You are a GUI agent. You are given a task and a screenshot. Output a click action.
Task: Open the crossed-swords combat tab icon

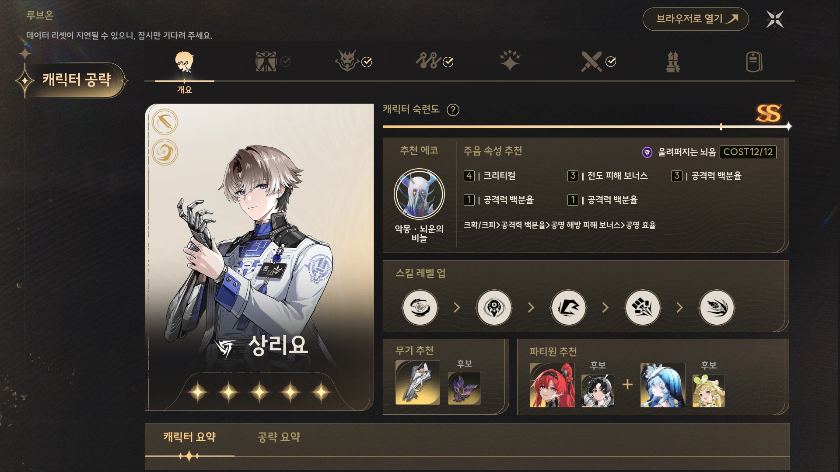pyautogui.click(x=591, y=62)
